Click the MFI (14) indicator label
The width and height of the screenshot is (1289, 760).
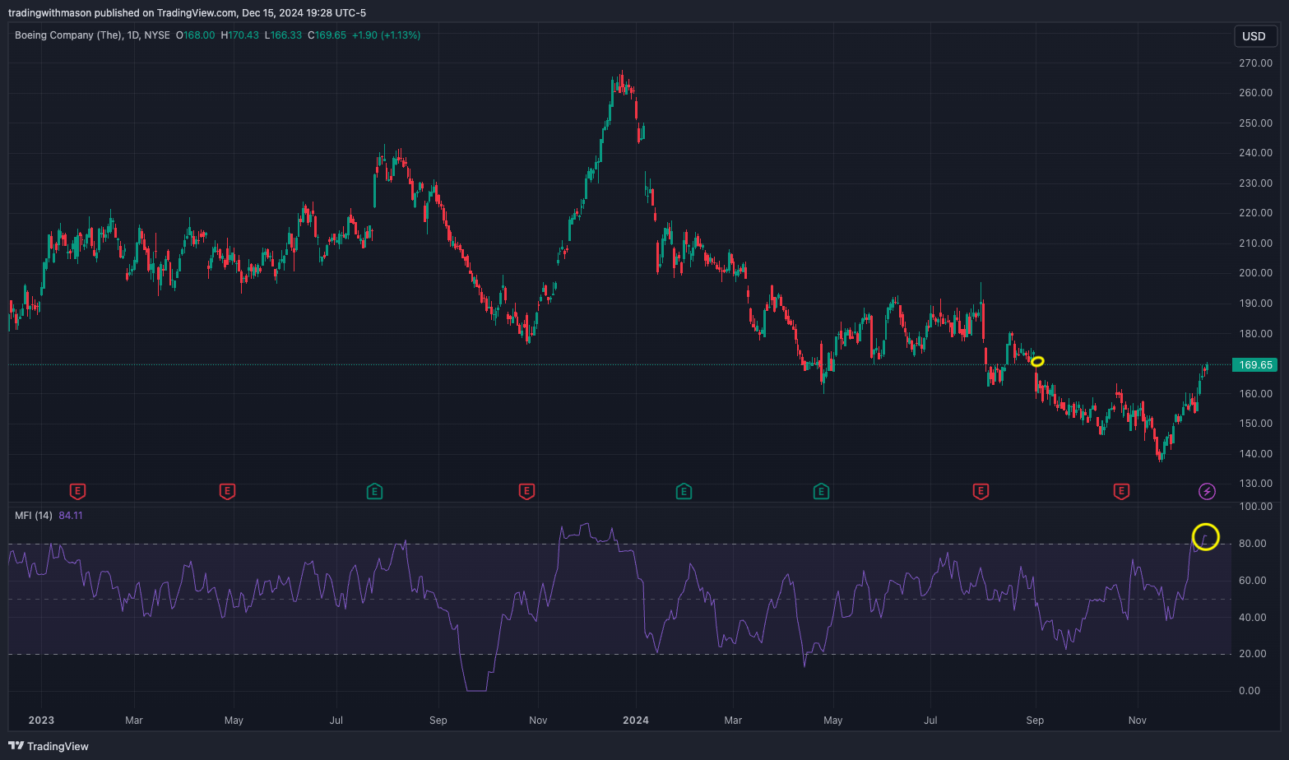point(34,515)
